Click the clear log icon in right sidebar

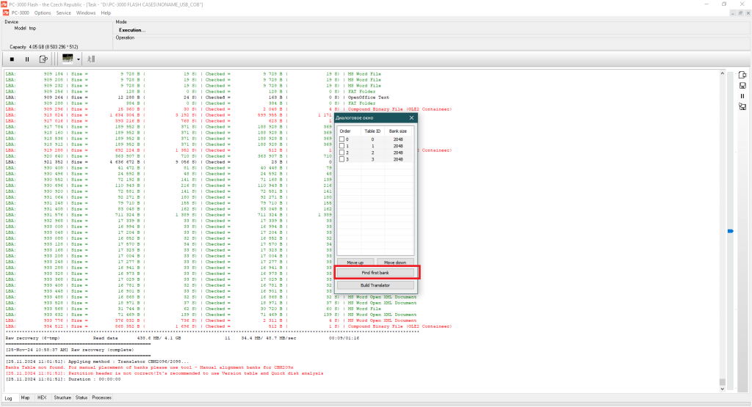742,75
